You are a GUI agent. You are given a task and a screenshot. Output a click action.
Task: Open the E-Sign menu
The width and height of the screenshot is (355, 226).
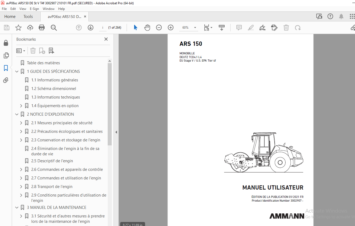pos(34,9)
